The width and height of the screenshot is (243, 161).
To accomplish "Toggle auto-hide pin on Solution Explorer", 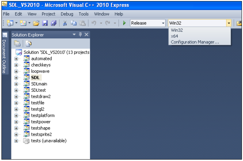I will tap(80, 34).
